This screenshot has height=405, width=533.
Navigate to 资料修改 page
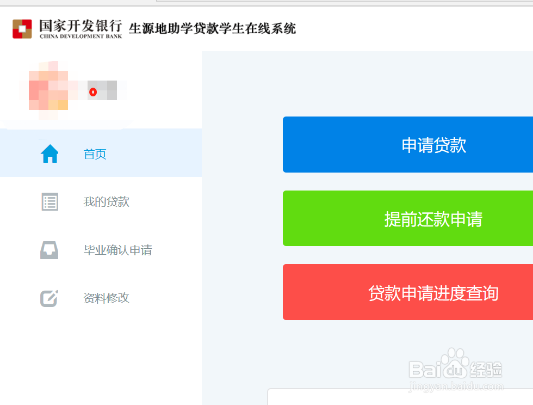(x=106, y=298)
